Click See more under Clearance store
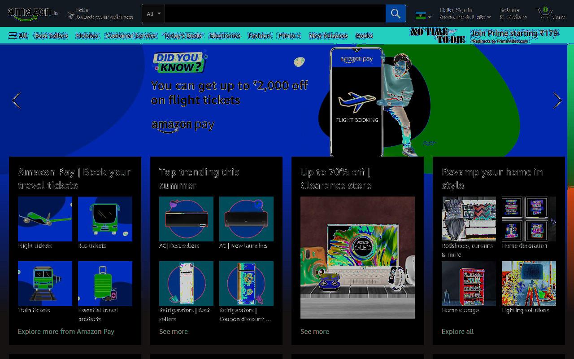 click(315, 331)
